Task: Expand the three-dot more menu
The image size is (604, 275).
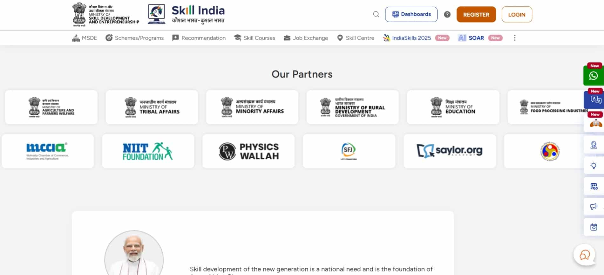Action: (x=515, y=38)
